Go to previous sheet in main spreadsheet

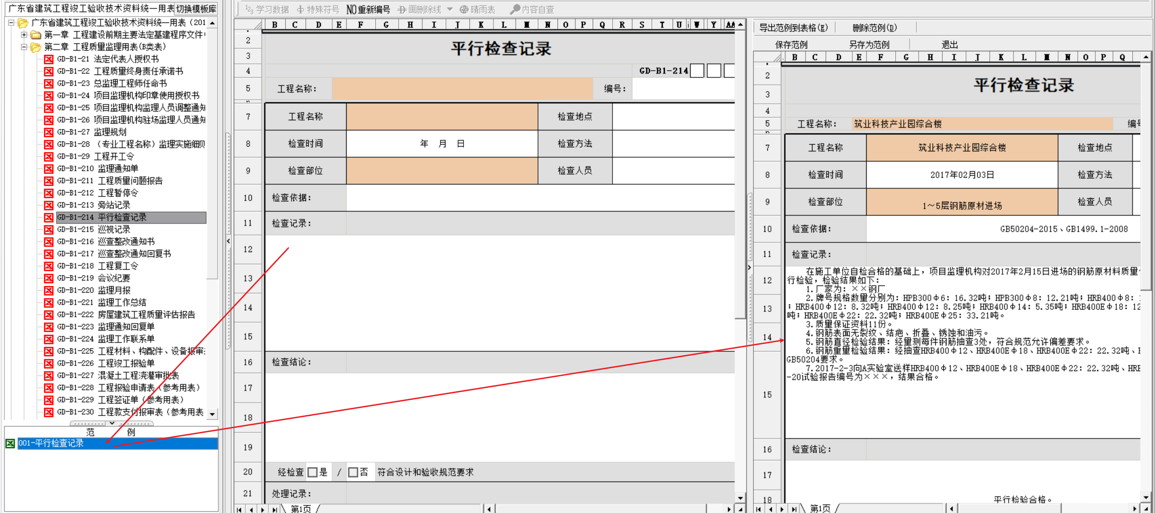click(x=251, y=509)
